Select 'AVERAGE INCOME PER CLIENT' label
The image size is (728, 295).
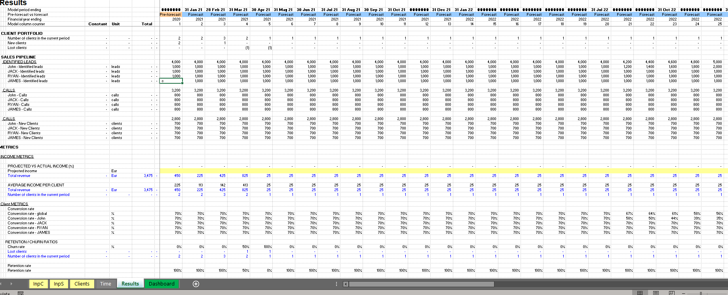tap(36, 185)
